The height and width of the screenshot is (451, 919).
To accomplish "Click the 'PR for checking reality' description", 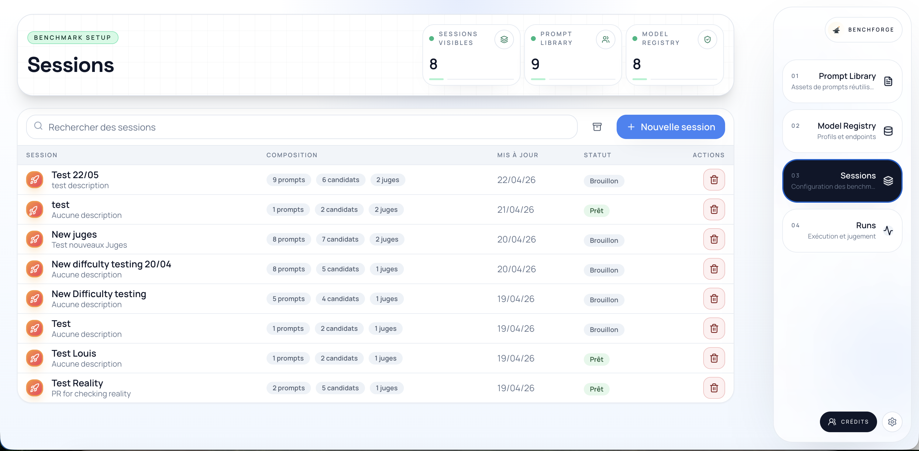I will pyautogui.click(x=91, y=394).
